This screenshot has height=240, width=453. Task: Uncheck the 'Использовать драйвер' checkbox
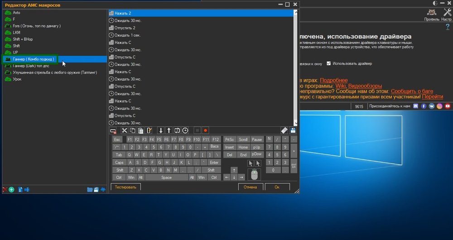coord(328,63)
